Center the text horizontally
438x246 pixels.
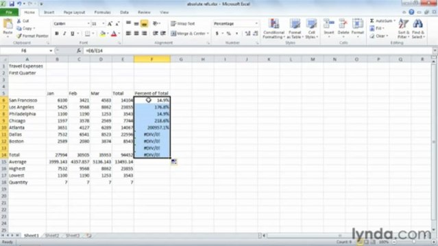tap(136, 33)
